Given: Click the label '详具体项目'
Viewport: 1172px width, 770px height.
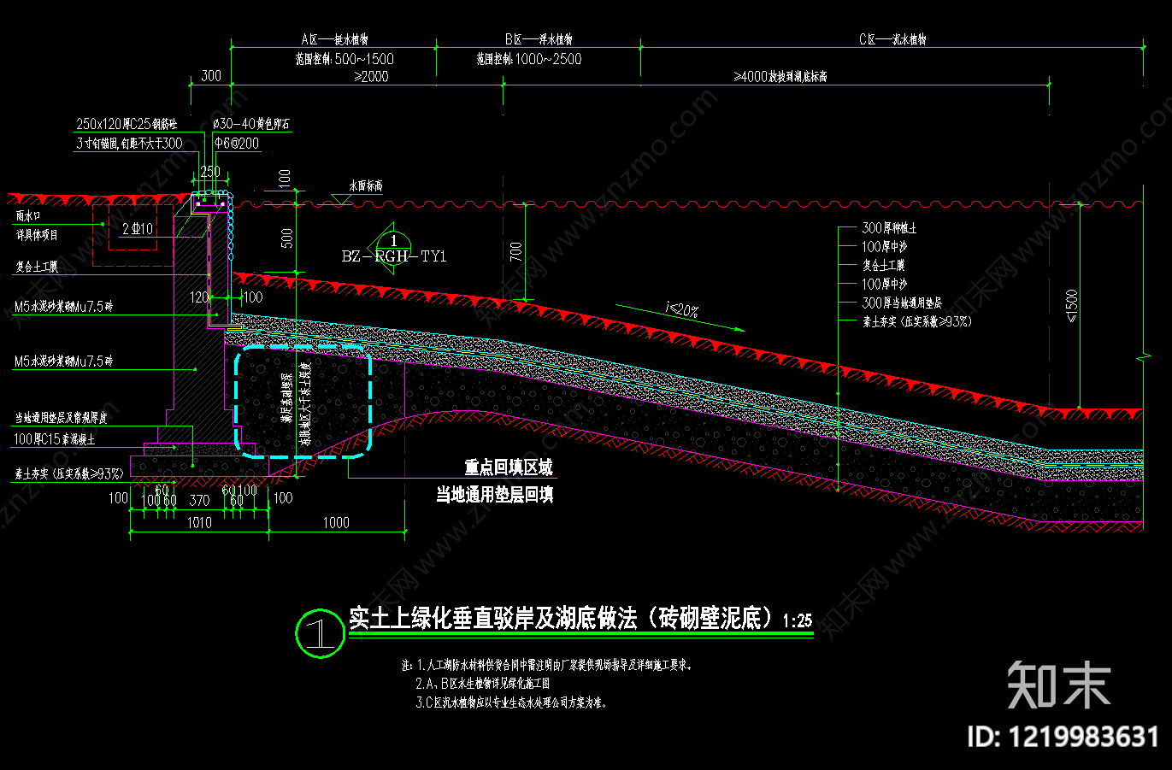Looking at the screenshot, I should point(37,235).
